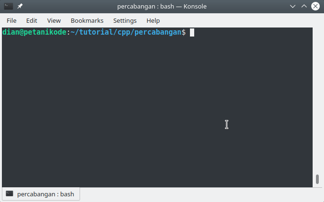This screenshot has height=202, width=324.
Task: Minimize the Konsole window
Action: click(293, 7)
